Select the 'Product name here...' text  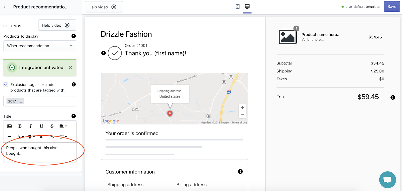[321, 35]
